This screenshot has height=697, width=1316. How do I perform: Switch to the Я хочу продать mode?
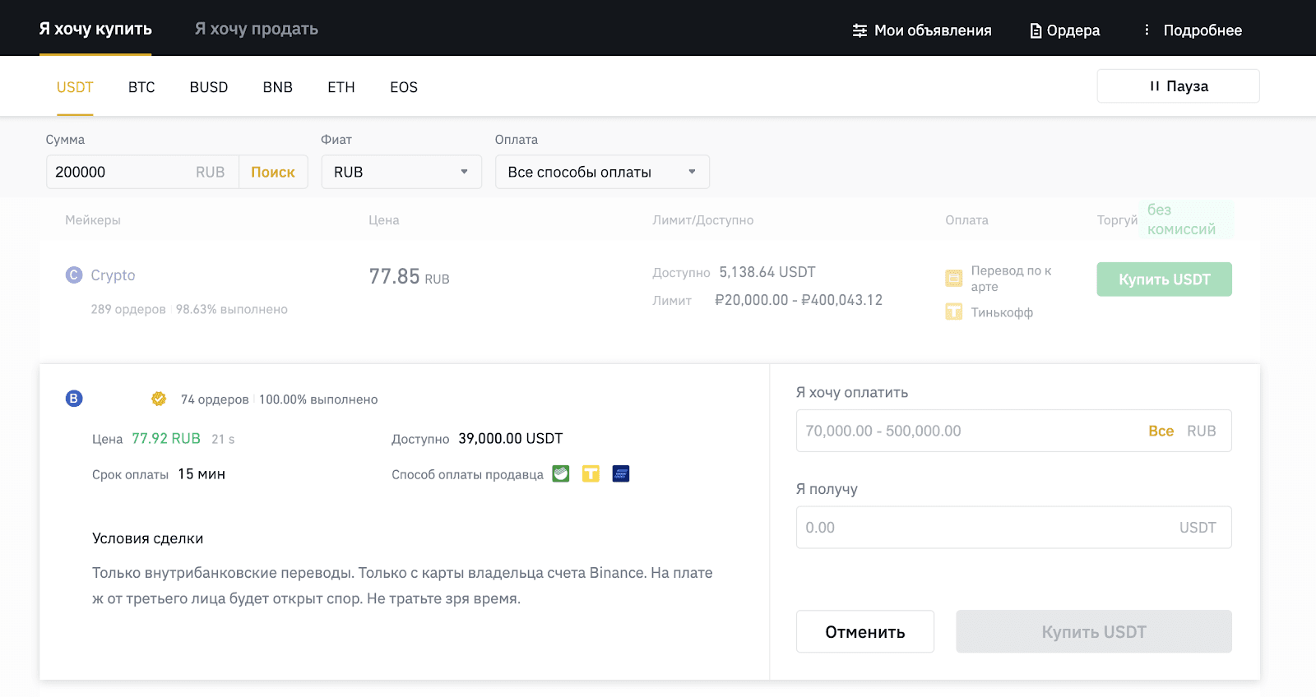pyautogui.click(x=256, y=29)
